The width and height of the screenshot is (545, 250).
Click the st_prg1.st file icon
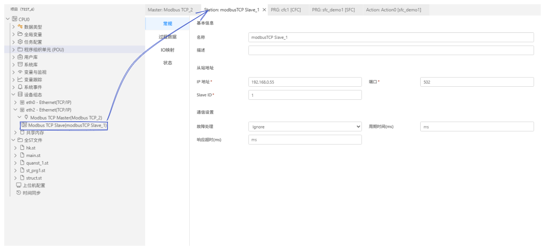22,170
